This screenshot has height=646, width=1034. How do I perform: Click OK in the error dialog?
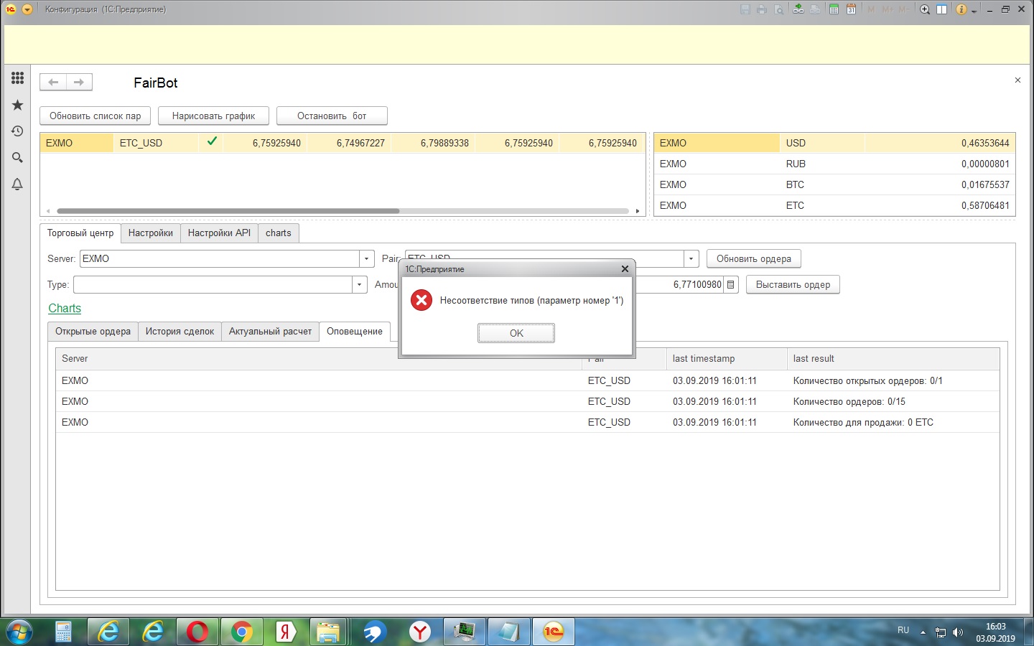coord(516,333)
